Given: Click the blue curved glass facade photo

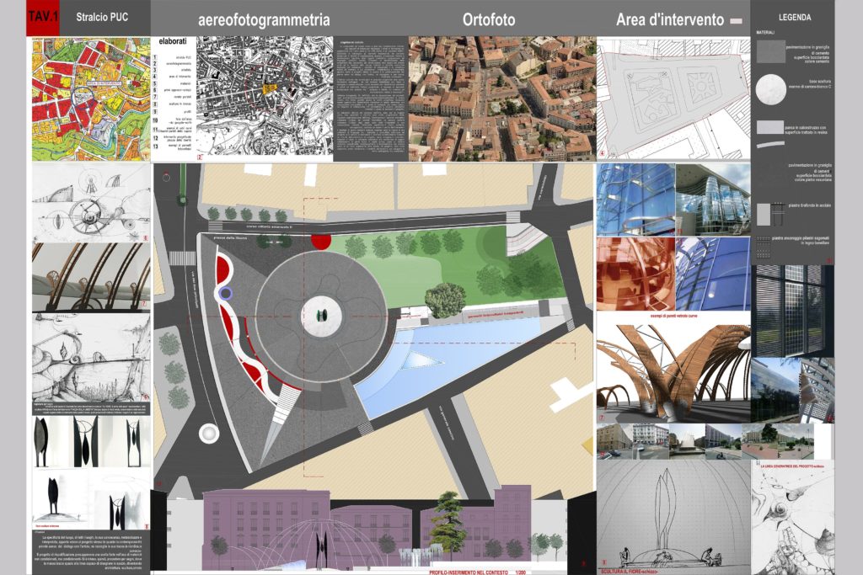Looking at the screenshot, I should (635, 200).
